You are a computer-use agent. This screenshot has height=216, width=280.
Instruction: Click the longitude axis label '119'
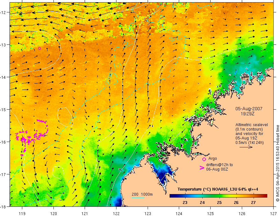point(22,213)
